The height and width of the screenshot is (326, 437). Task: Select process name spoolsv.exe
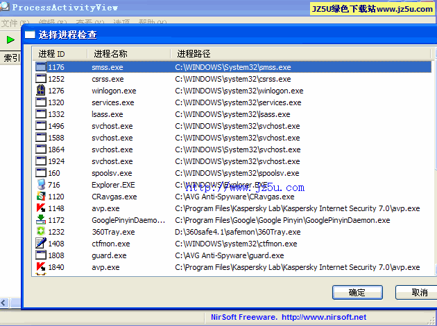pyautogui.click(x=112, y=173)
